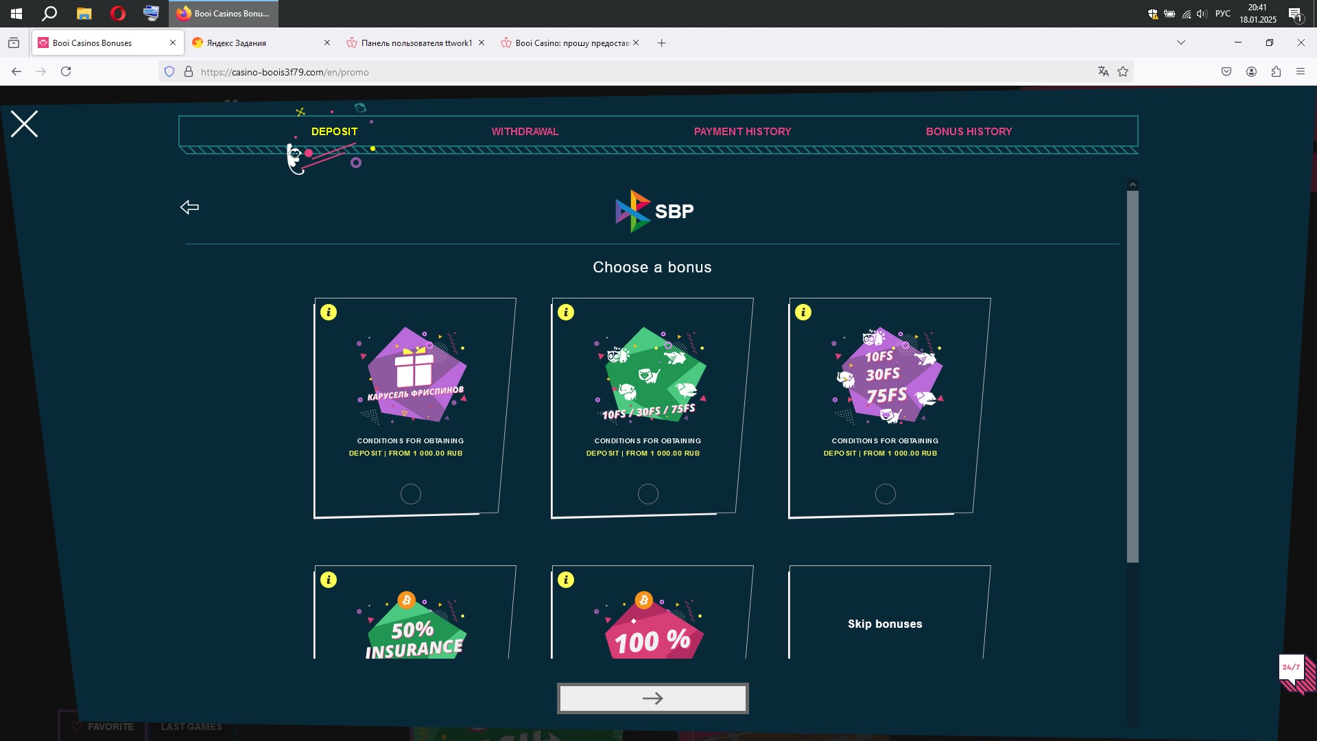Bookmark this page with the star
The width and height of the screenshot is (1317, 741).
[1123, 71]
